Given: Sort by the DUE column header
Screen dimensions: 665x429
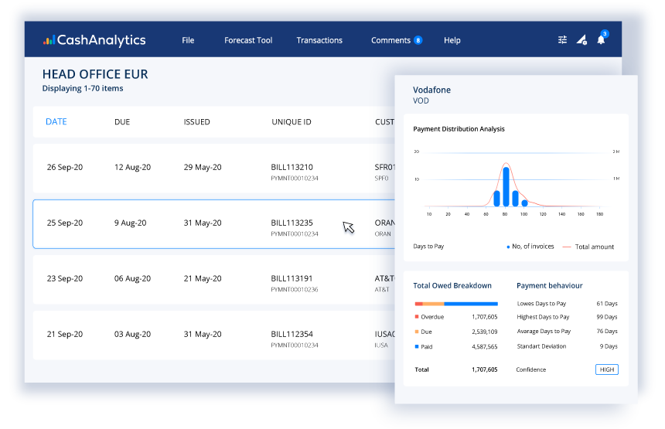Looking at the screenshot, I should click(122, 122).
